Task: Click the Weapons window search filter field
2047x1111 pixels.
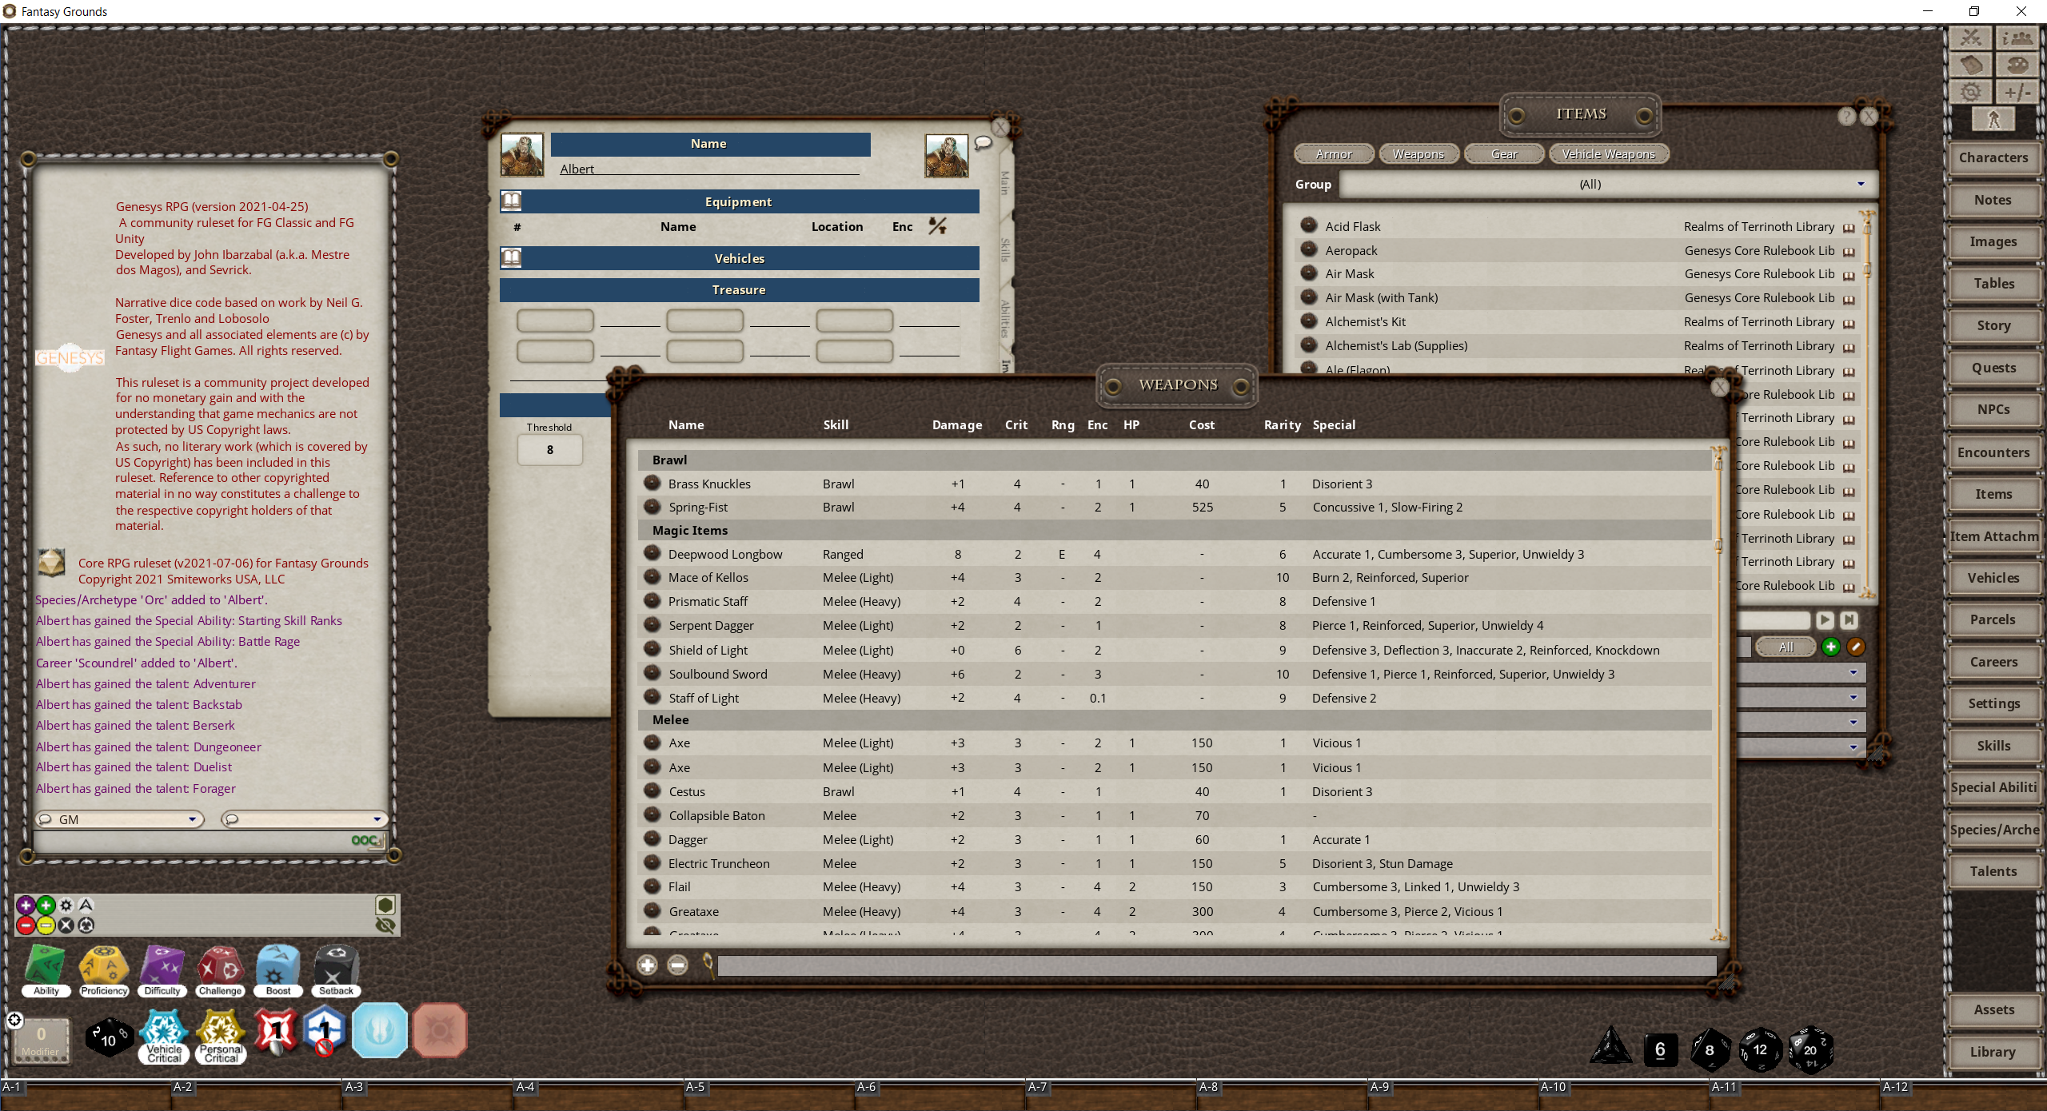Action: [1216, 966]
